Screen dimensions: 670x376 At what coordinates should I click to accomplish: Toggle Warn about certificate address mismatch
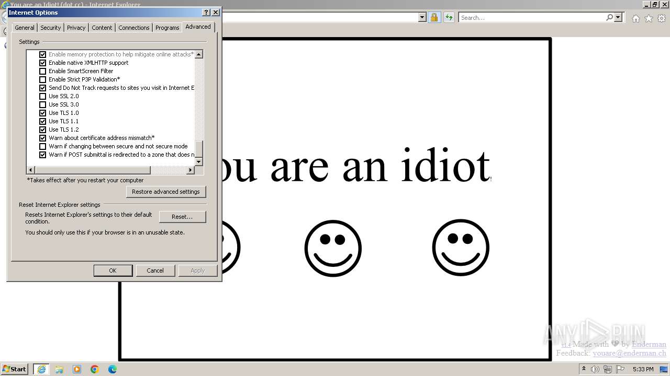(43, 138)
